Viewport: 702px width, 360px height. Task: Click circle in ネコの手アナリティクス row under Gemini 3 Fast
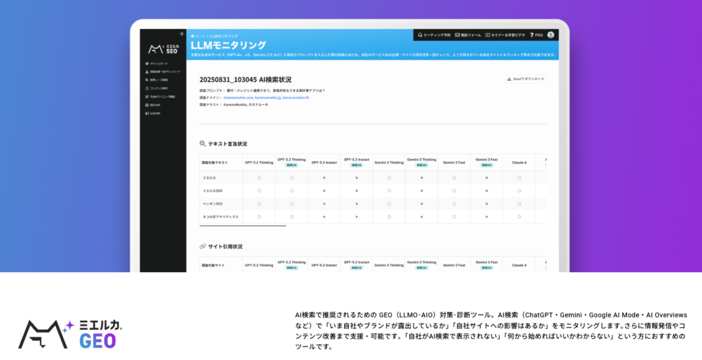454,217
